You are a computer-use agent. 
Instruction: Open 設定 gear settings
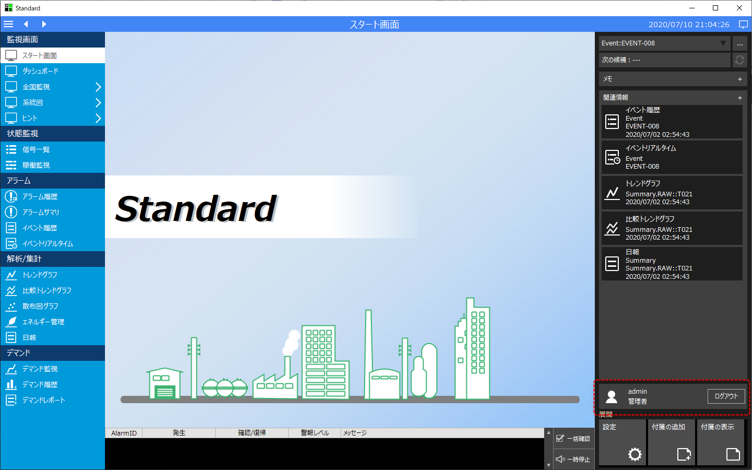[634, 454]
